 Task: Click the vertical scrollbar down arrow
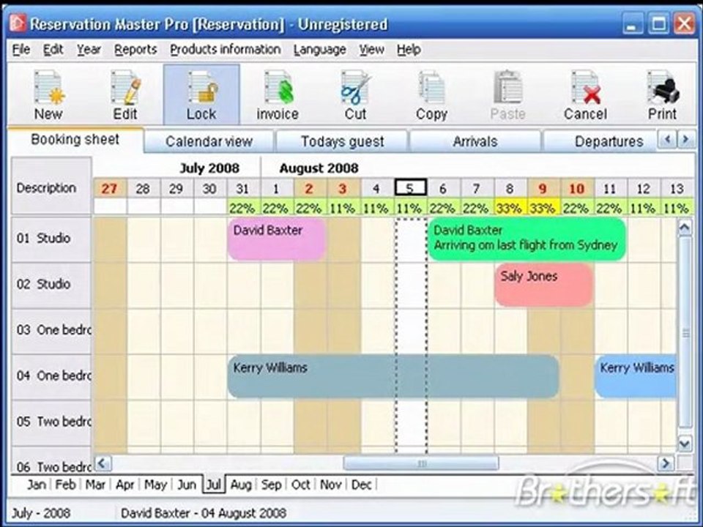click(x=685, y=444)
